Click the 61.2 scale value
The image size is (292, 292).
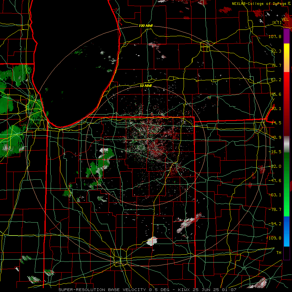276,80
